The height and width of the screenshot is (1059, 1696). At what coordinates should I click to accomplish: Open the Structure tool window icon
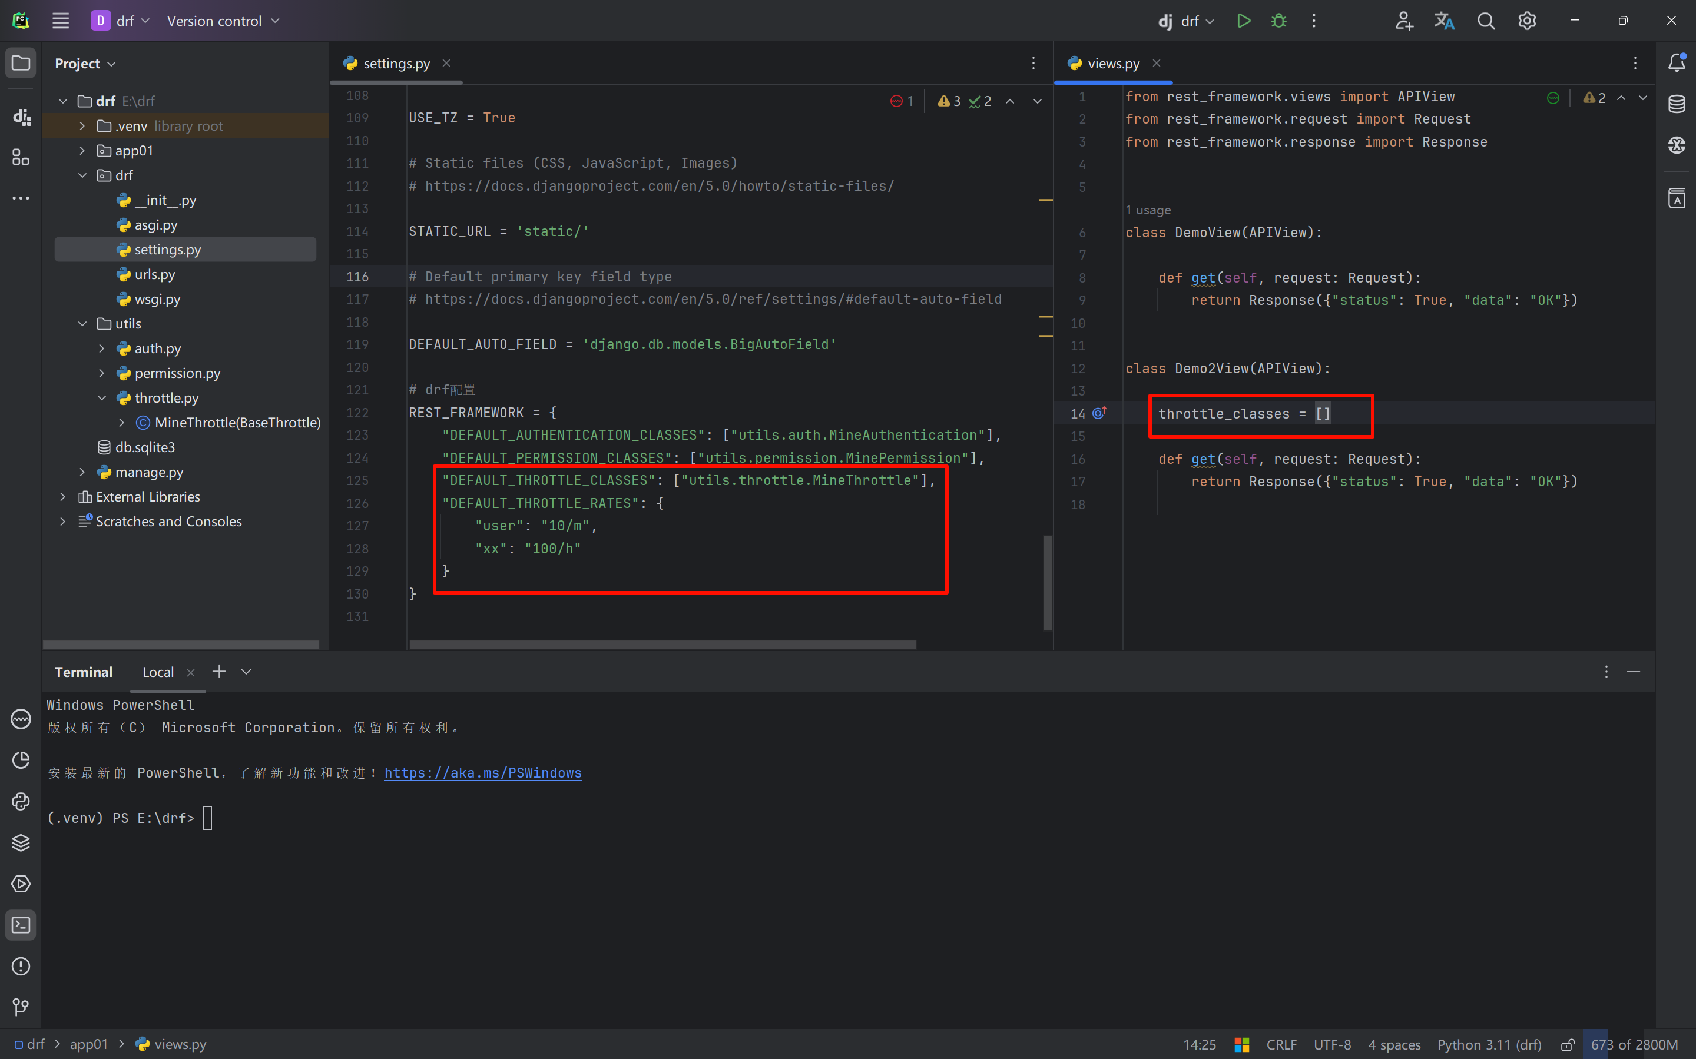(x=21, y=158)
